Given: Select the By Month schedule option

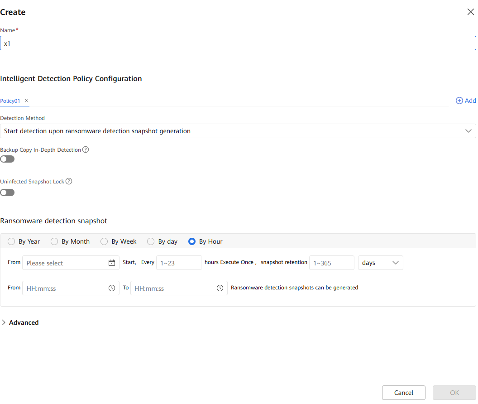Looking at the screenshot, I should point(54,241).
